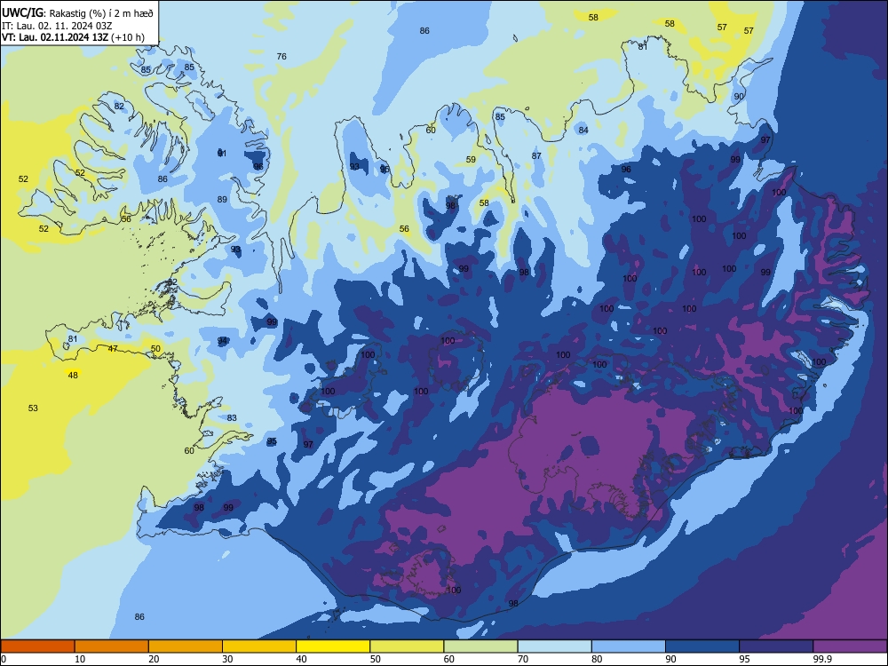Click the '90' humidity value on map

point(739,96)
